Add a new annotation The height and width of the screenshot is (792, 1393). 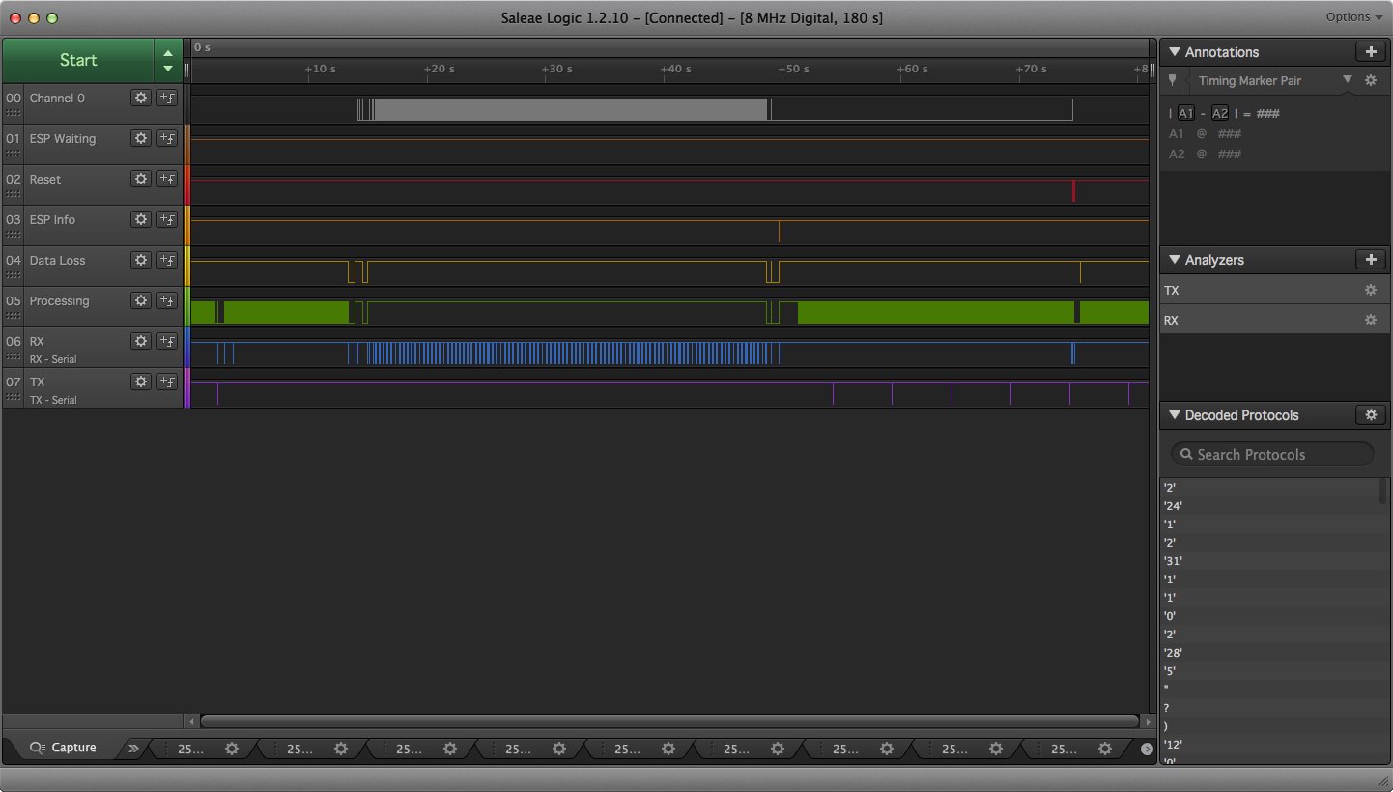click(1371, 52)
